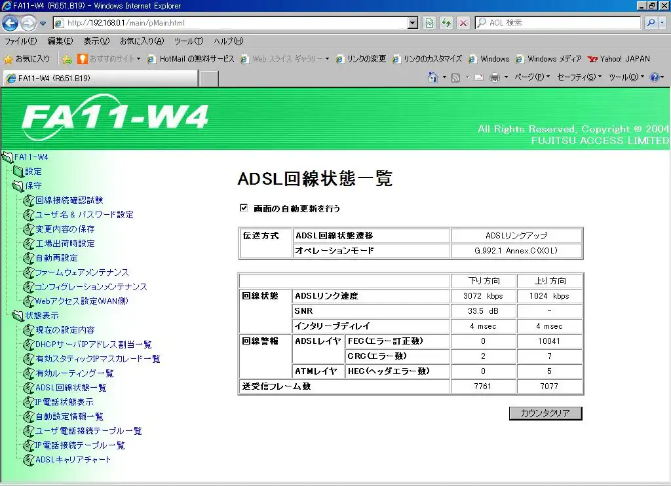Click the Refresh page icon
The width and height of the screenshot is (671, 486).
446,23
